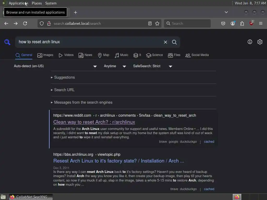Click into the SearXNG query input field

[x=89, y=42]
